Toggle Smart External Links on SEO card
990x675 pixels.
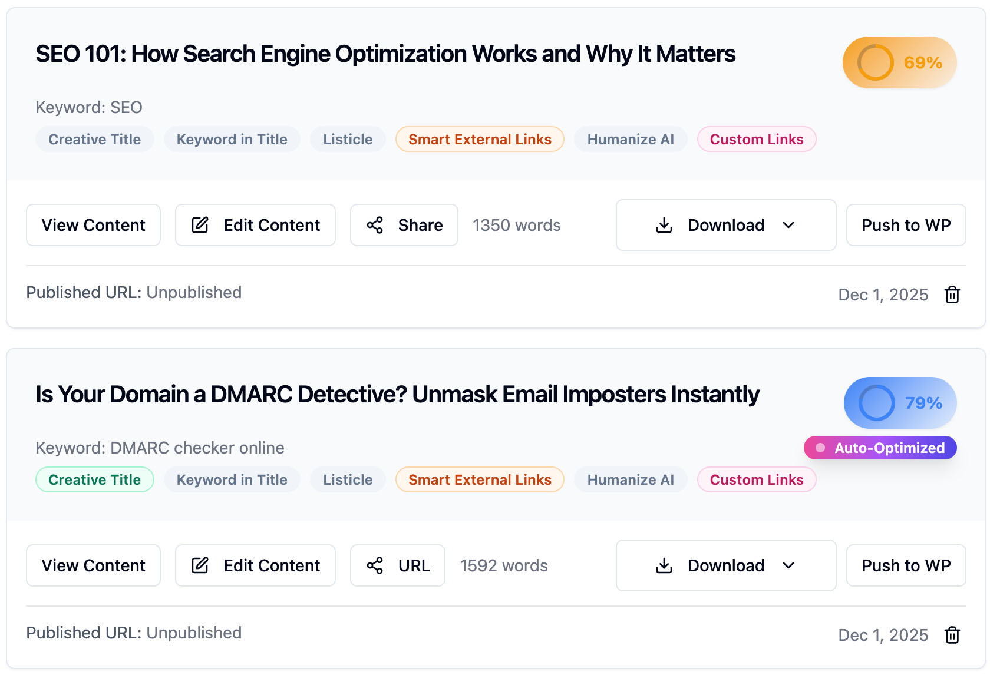[480, 139]
